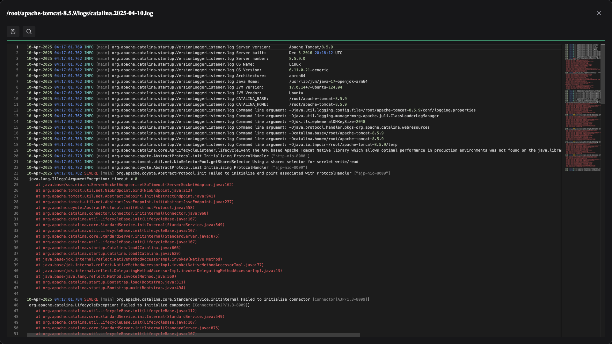Click the horizontal scrollbar at the bottom

(x=193, y=335)
